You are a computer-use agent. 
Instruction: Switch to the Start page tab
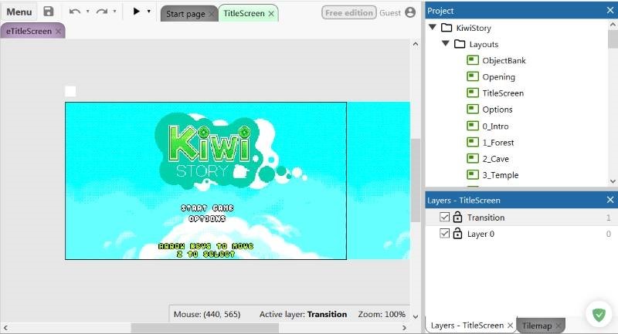185,14
